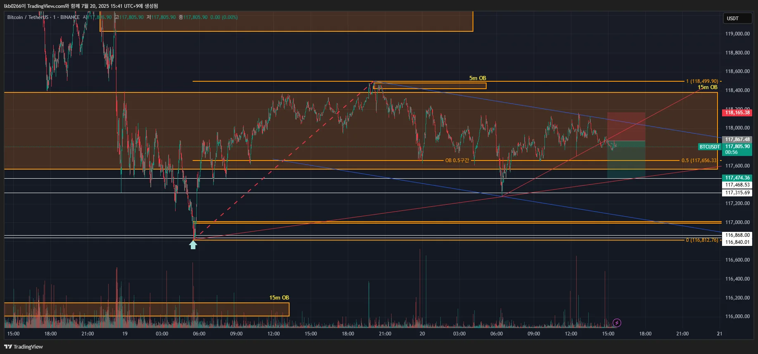Select the red dashed Fib trend line
The height and width of the screenshot is (354, 758).
pos(283,160)
